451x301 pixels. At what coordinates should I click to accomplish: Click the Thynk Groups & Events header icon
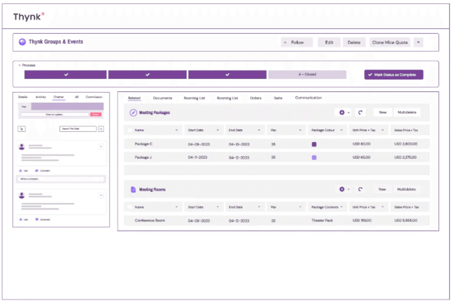pos(22,42)
